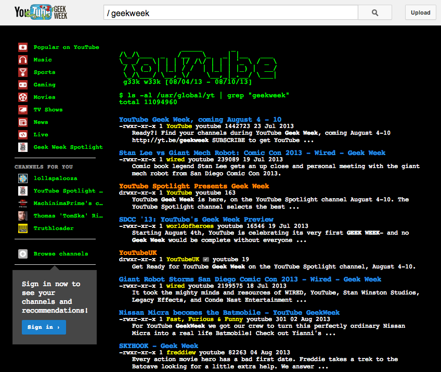The width and height of the screenshot is (441, 372).
Task: Open the TV Shows icon
Action: (23, 110)
